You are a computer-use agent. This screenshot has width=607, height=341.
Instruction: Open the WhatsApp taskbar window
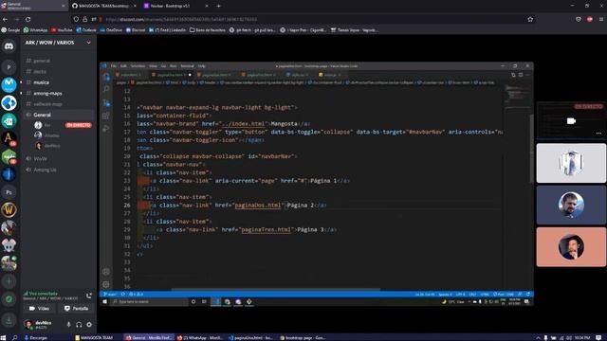coord(200,337)
